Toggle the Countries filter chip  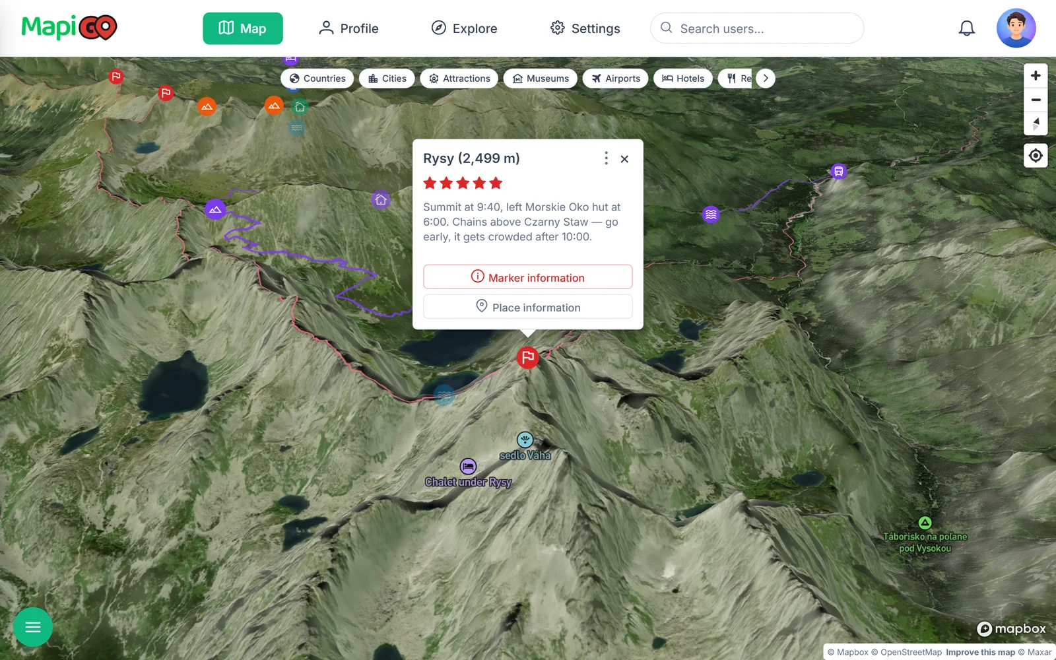coord(317,79)
